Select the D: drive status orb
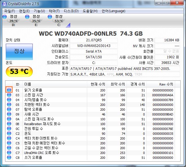 [5, 17]
